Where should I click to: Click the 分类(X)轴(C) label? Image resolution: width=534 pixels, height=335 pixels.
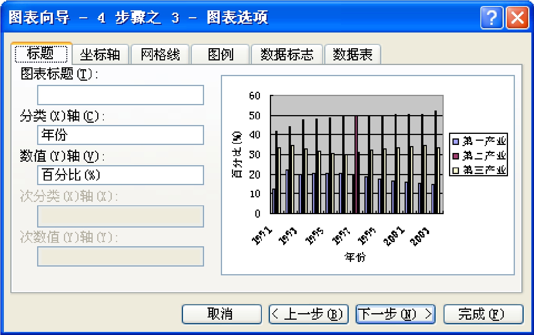[x=62, y=115]
